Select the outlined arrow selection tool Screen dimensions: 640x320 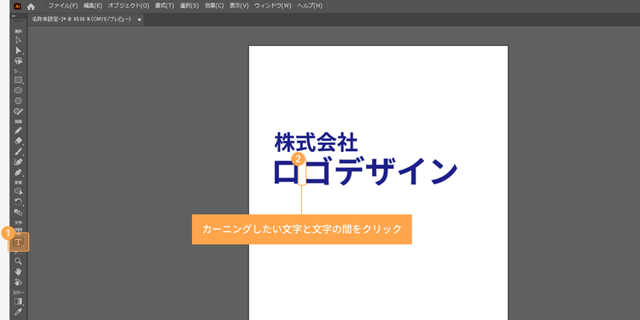pos(18,40)
